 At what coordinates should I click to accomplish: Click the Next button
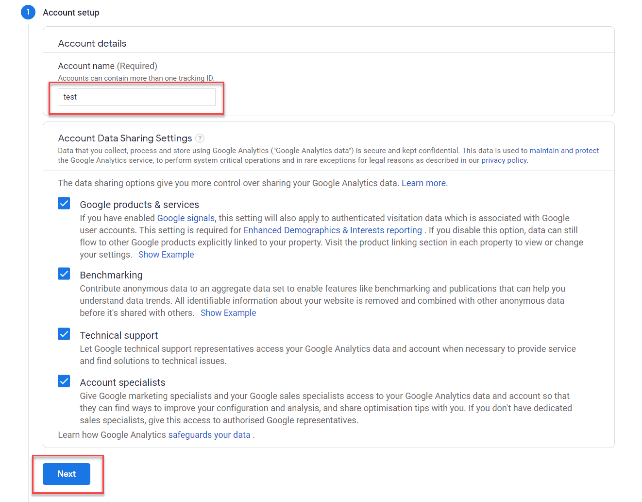(x=67, y=474)
